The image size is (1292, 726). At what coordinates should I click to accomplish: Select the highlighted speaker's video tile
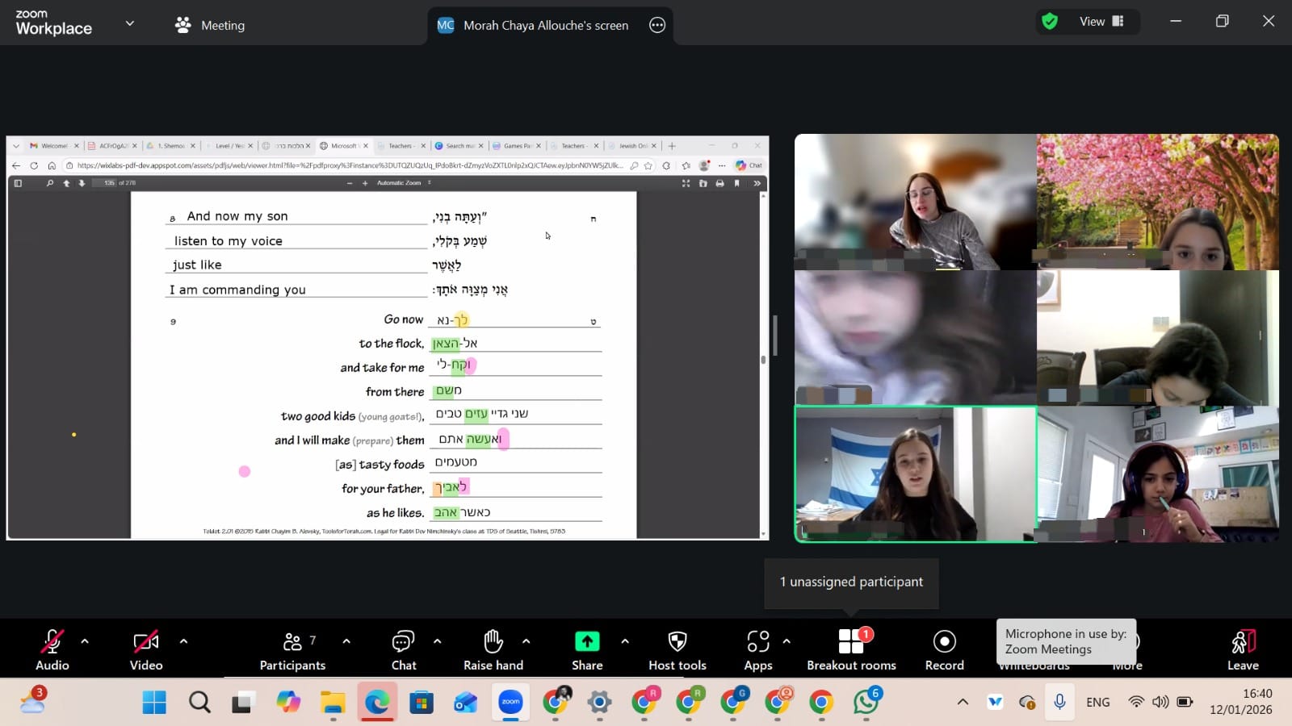click(915, 474)
